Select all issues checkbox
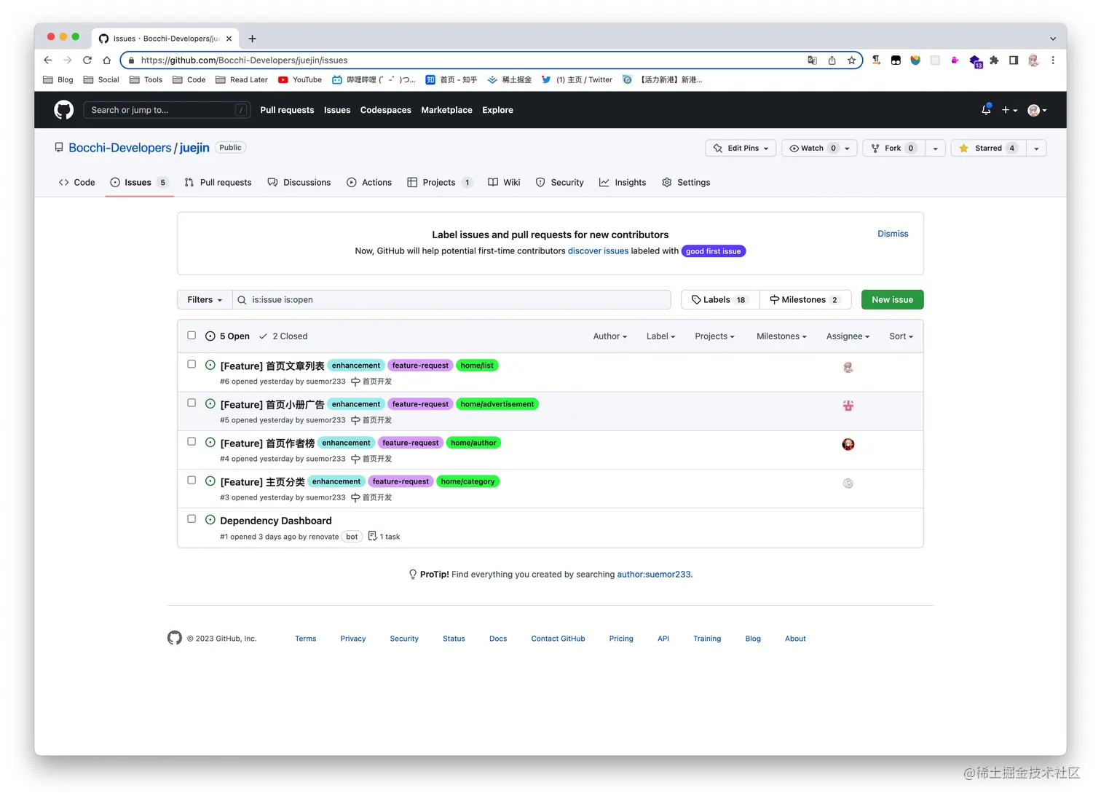 click(192, 336)
